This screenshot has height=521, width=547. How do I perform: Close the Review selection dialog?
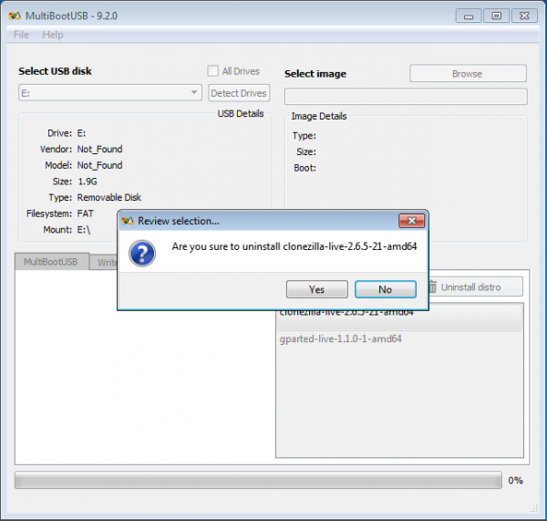coord(412,221)
